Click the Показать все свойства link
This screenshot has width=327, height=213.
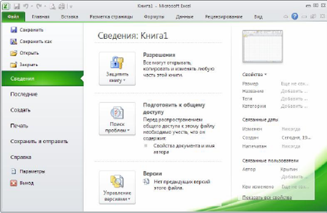[x=267, y=197]
